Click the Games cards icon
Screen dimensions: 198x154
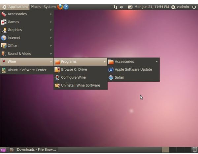[x=4, y=22]
